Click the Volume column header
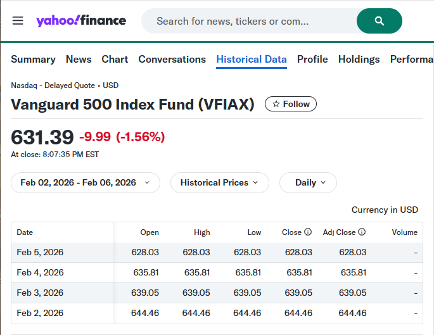 [404, 232]
